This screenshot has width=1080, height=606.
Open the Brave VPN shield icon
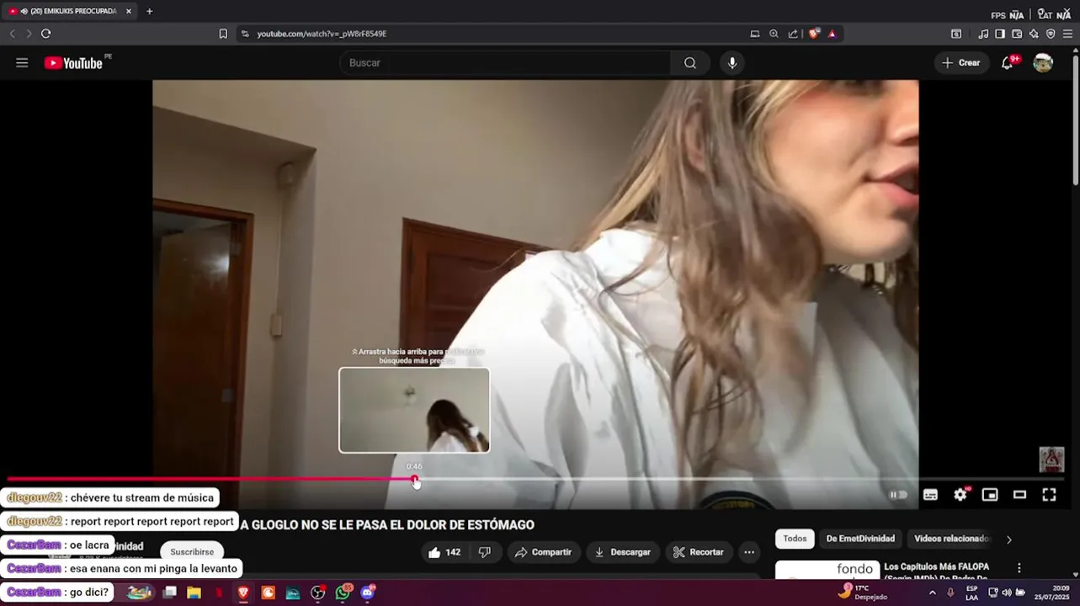click(1051, 34)
